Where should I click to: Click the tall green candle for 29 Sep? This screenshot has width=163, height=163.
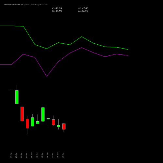[17, 97]
